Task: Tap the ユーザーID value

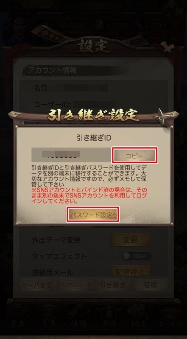Action: coord(93,104)
